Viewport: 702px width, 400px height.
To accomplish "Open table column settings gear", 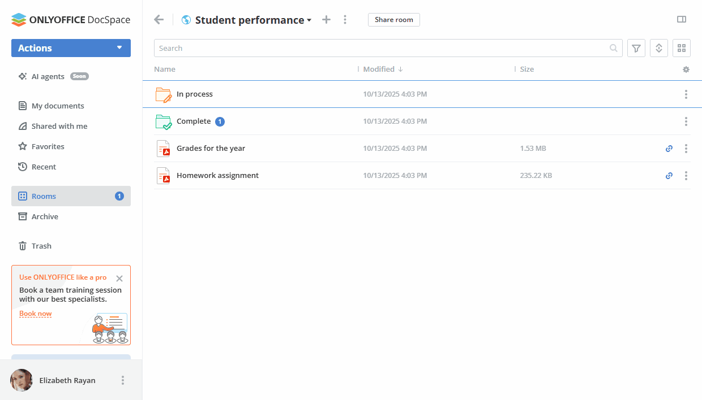I will 686,69.
